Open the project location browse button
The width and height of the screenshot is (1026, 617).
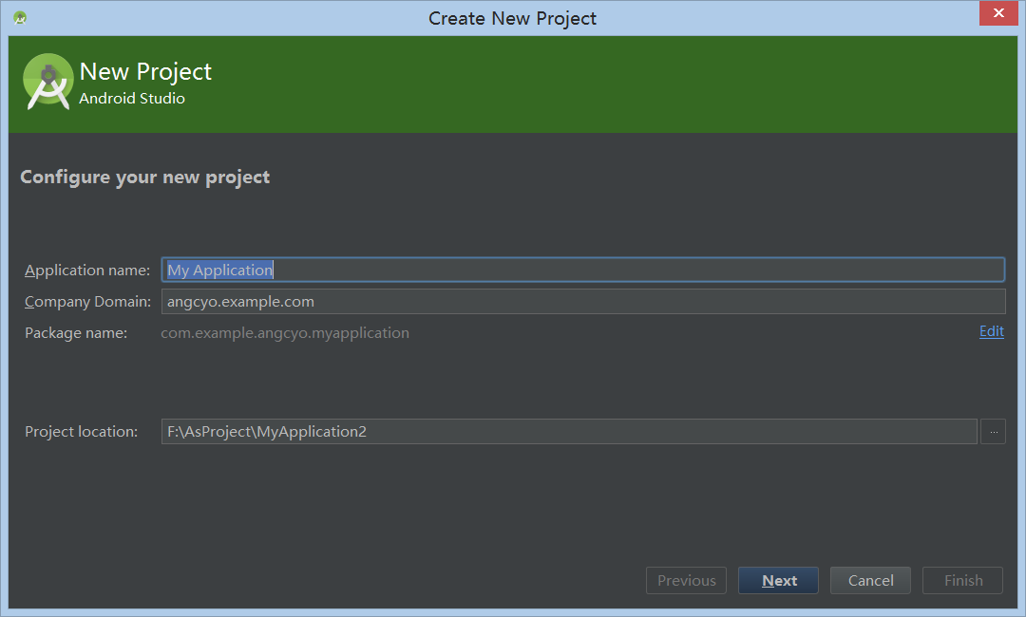[x=994, y=431]
